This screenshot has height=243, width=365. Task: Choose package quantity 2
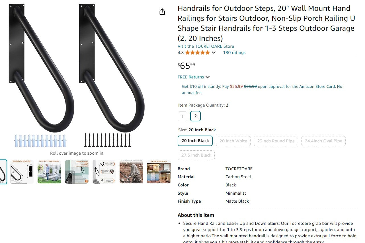point(195,116)
